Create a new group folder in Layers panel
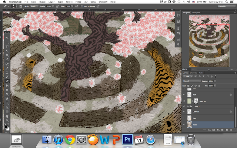 (222, 130)
